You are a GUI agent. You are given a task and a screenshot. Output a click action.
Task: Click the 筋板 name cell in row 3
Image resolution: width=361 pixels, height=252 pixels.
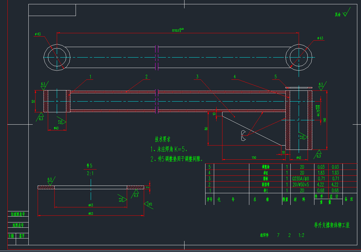click(265, 178)
